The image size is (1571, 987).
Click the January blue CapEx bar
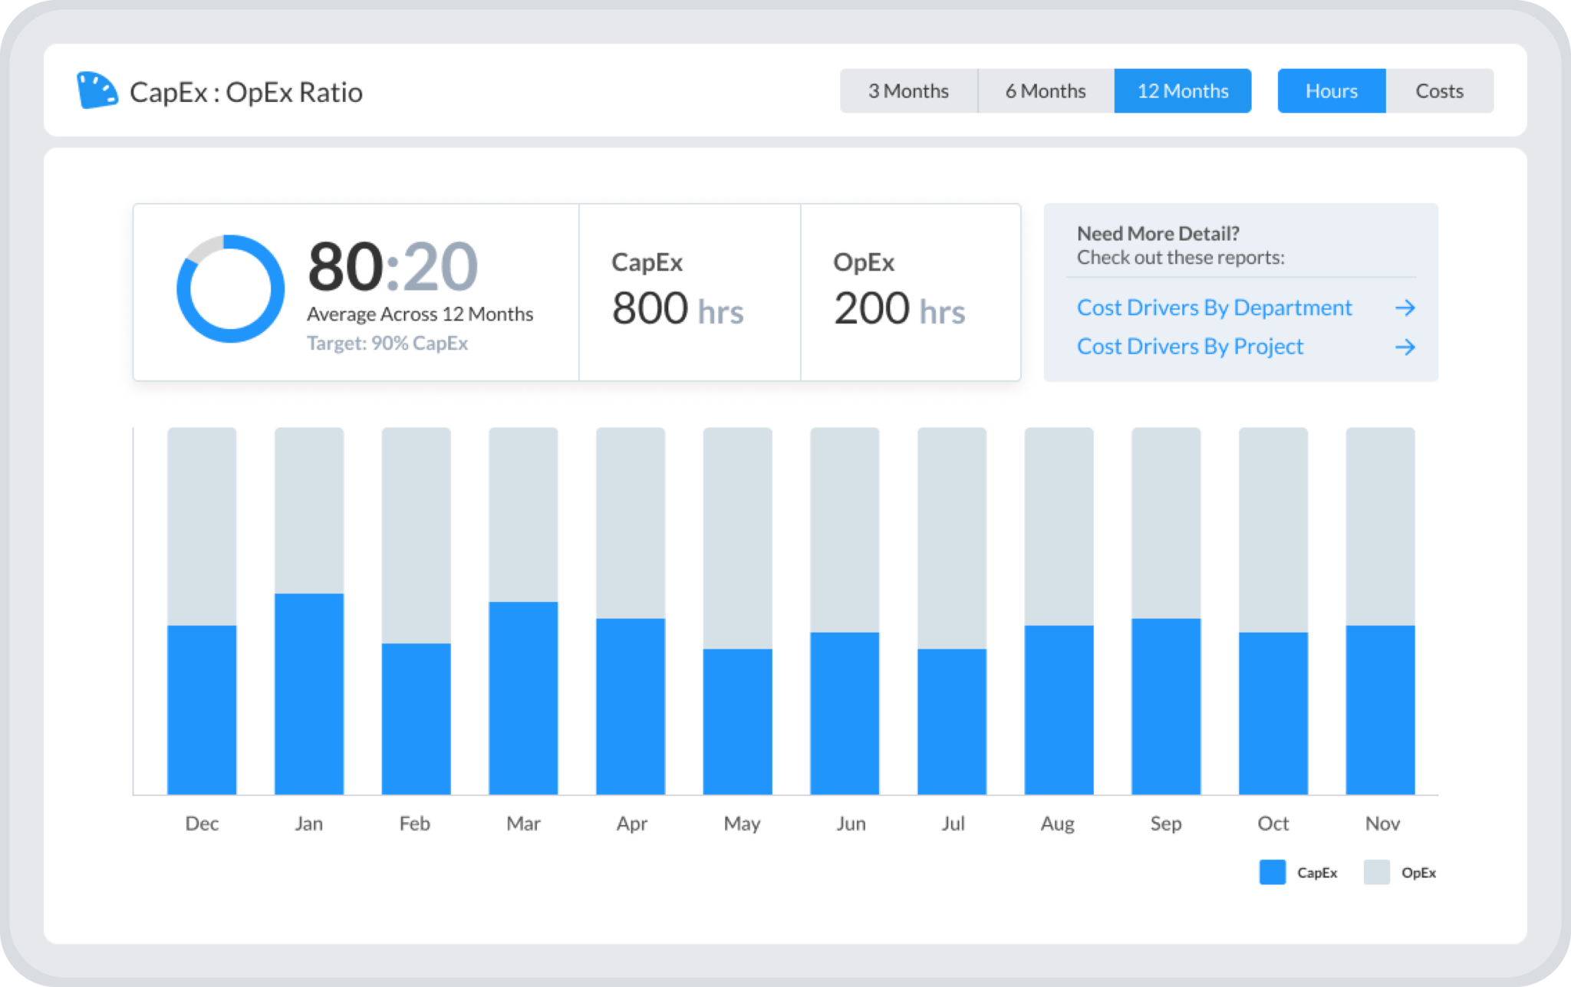[309, 694]
